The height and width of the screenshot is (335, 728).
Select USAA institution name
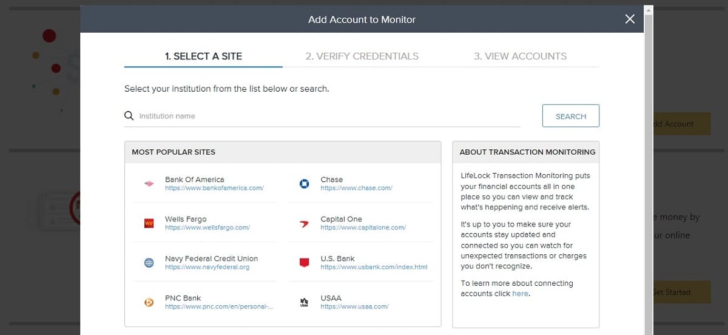point(331,298)
